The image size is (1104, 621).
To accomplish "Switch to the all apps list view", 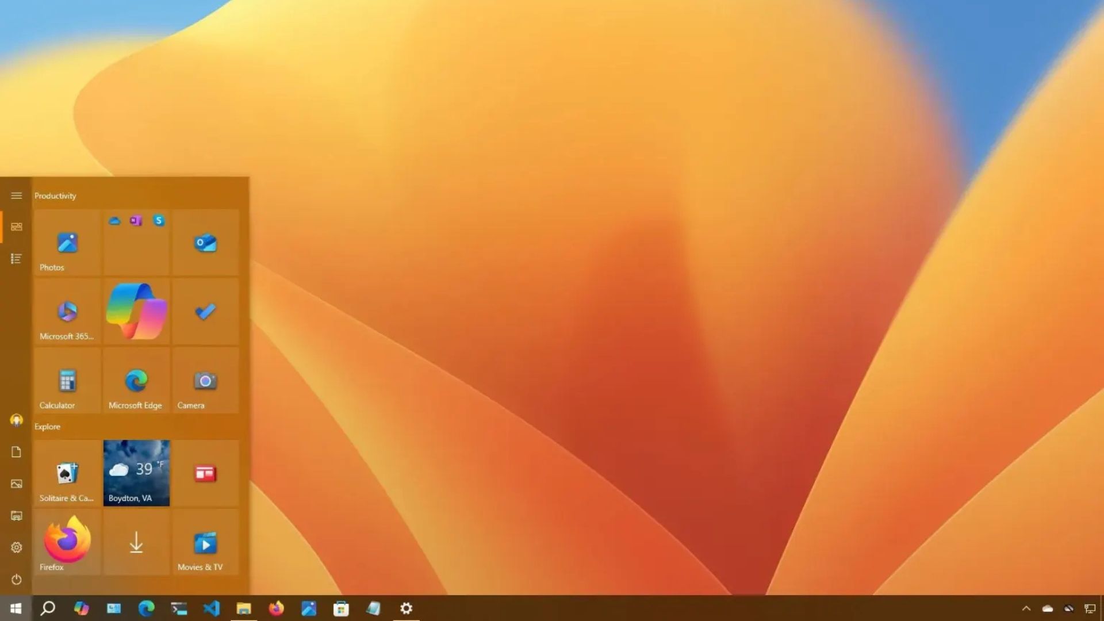I will click(x=16, y=259).
